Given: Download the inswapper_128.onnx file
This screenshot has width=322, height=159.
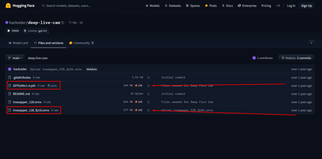Looking at the screenshot, I should tap(148, 102).
